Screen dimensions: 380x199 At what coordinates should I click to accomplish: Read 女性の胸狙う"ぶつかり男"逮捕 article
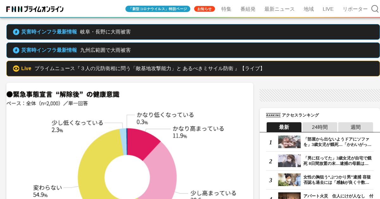pyautogui.click(x=338, y=180)
